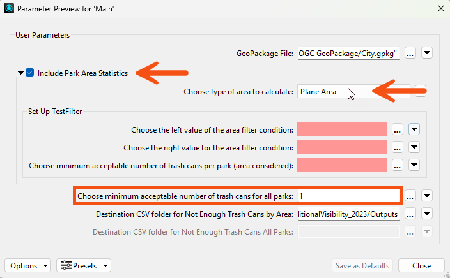Click ellipsis button for left value filter condition
The image size is (450, 278).
(397, 129)
